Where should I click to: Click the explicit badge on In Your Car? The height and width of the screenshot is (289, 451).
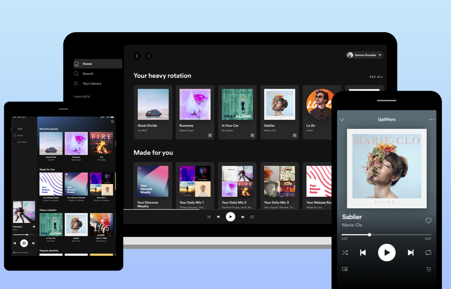(x=252, y=135)
